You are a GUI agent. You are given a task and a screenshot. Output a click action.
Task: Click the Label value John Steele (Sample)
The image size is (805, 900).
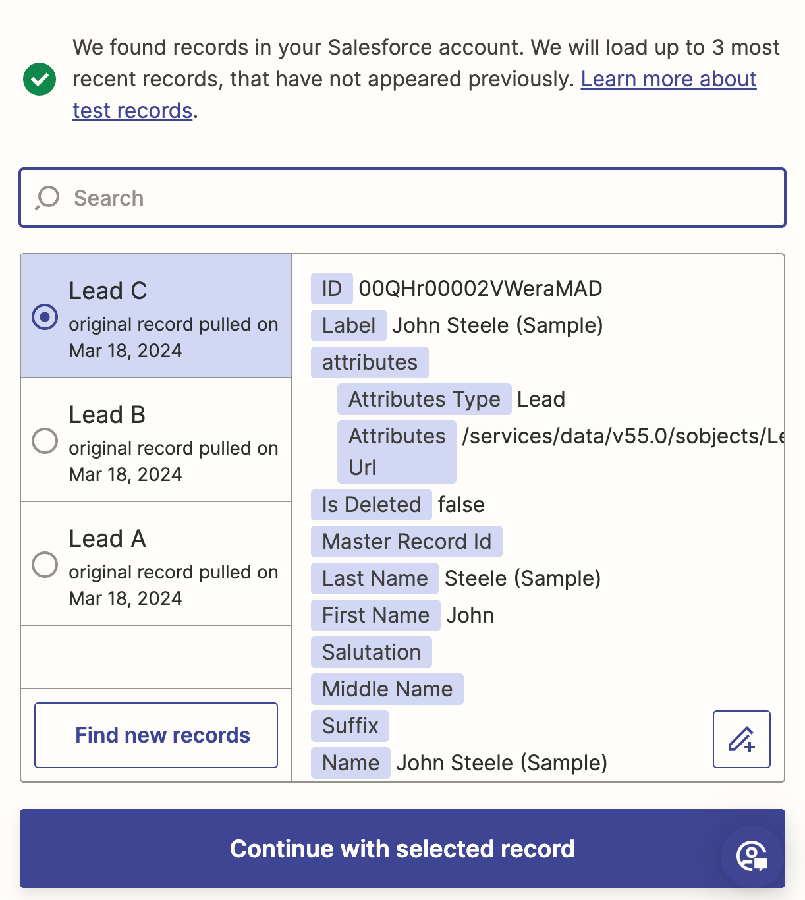497,325
